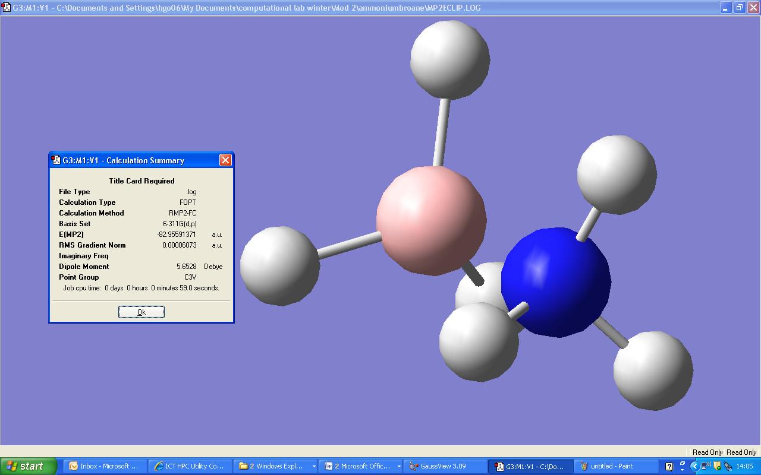Screen dimensions: 761x475
Task: Expand the Windows Explorer taskbar group arrow
Action: 314,467
